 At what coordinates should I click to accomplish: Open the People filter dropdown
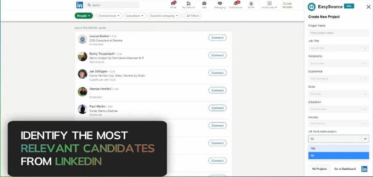pos(84,16)
